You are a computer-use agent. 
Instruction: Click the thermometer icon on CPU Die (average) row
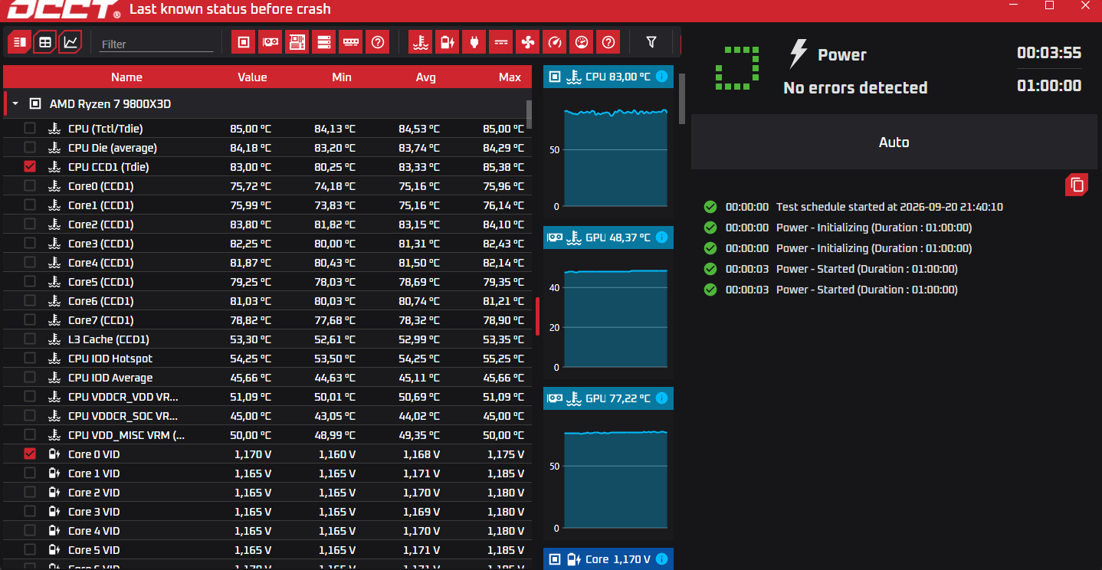(x=54, y=148)
